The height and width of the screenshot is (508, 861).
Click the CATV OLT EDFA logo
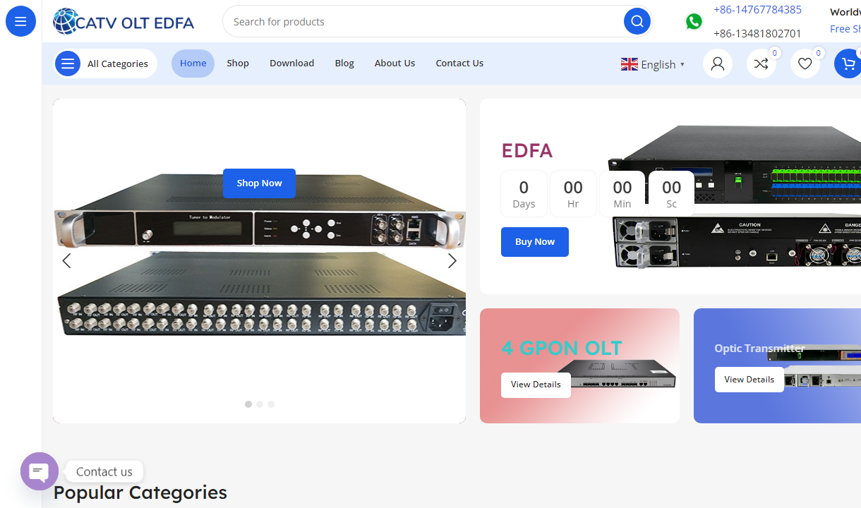pyautogui.click(x=124, y=22)
